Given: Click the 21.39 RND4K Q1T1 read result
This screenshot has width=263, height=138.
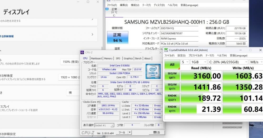Looking at the screenshot, I should 201,109.
